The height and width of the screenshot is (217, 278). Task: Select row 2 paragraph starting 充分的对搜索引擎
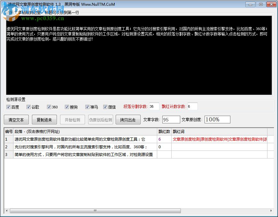pos(85,147)
